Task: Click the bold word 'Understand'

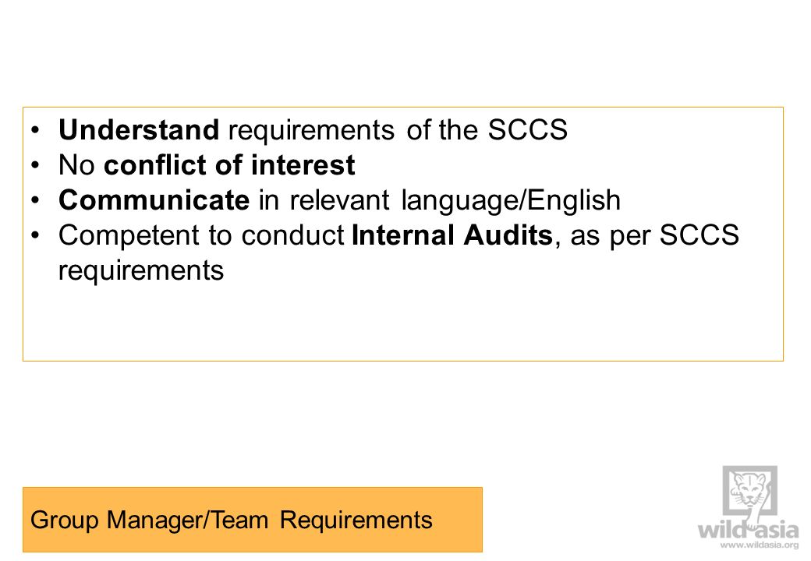Action: (139, 129)
